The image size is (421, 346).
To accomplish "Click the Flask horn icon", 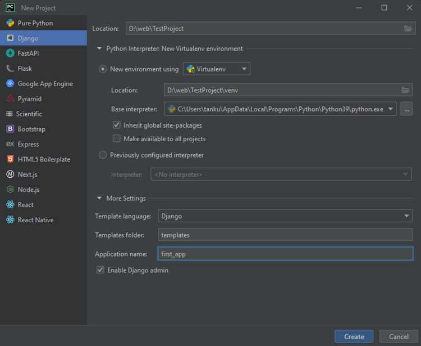I will coord(10,68).
